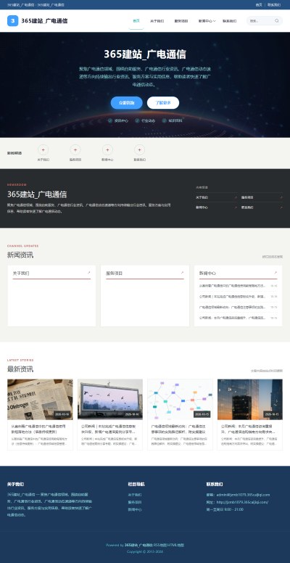The image size is (290, 563).
Task: Click footer 服务项目 link under 栏目导航
Action: click(x=135, y=502)
